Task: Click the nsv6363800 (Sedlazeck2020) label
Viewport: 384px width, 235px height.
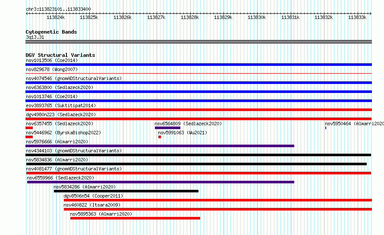Action: coord(60,87)
